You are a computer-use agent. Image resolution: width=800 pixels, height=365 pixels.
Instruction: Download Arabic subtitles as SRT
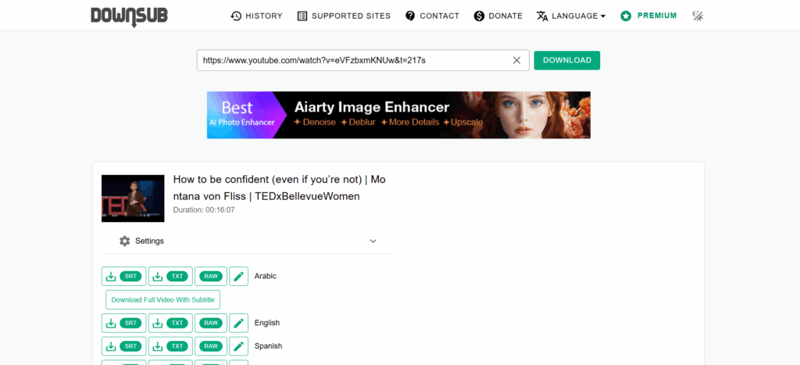[x=123, y=276]
